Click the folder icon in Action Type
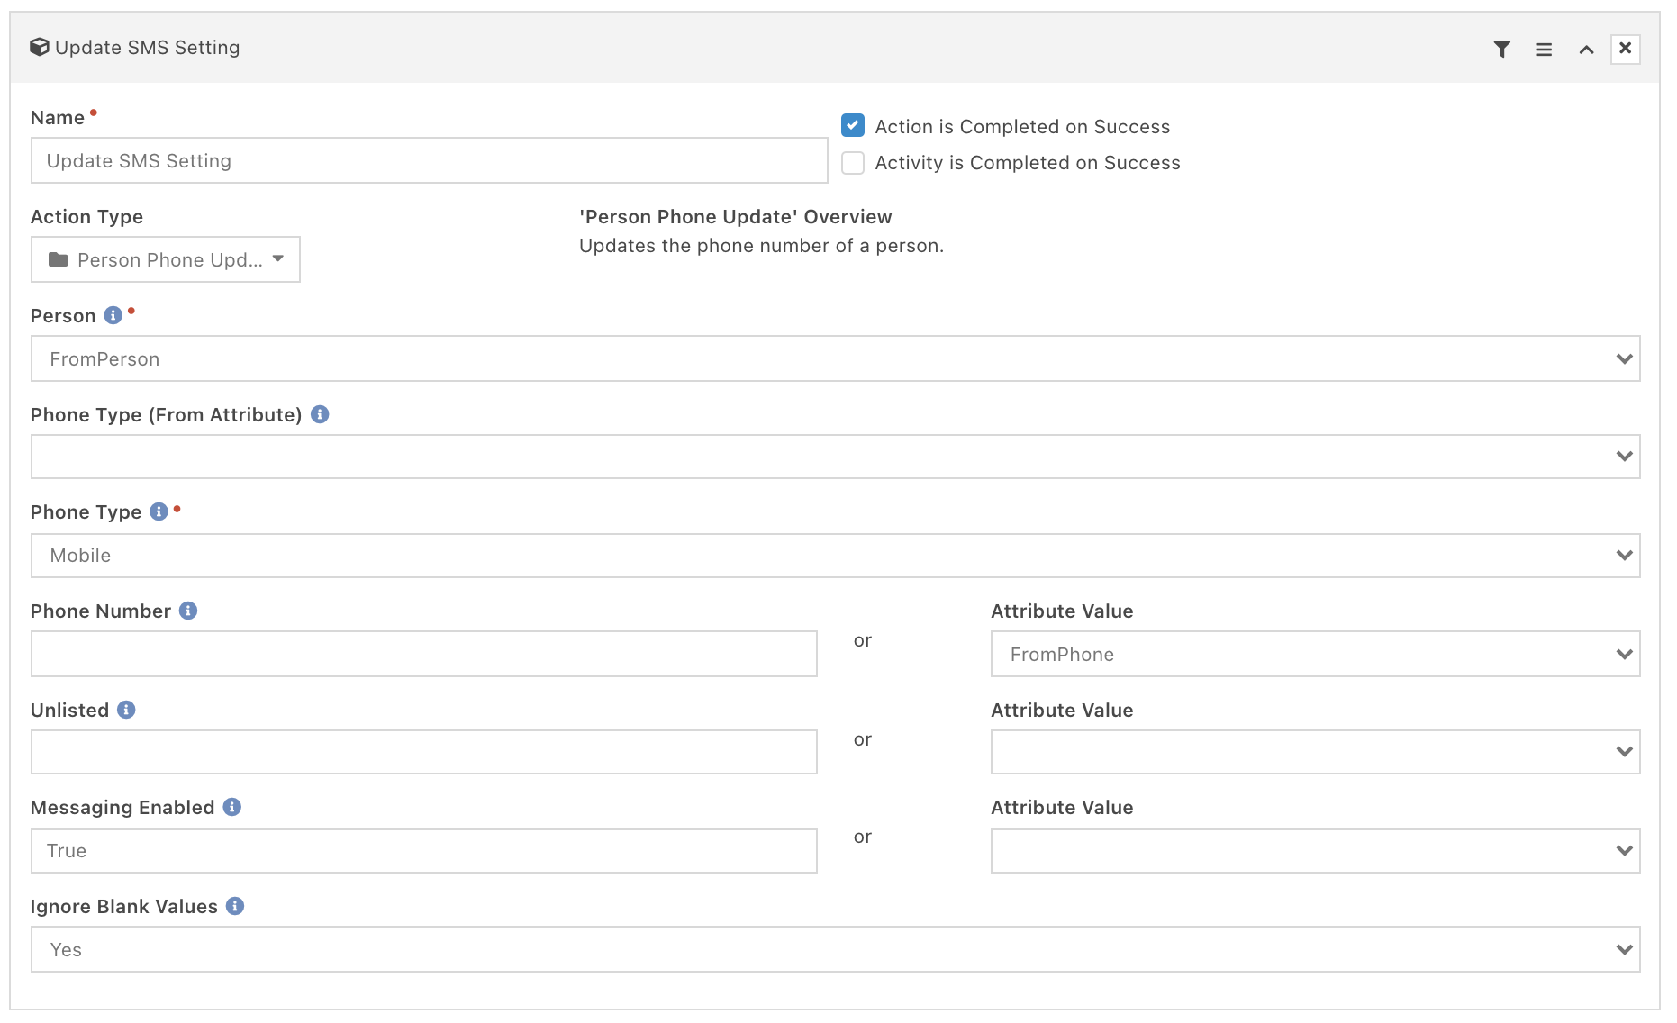This screenshot has width=1677, height=1023. pyautogui.click(x=59, y=259)
